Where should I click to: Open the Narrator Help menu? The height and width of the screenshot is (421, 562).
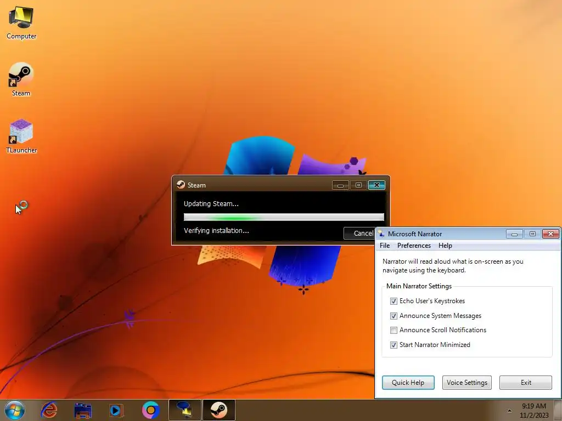tap(445, 246)
